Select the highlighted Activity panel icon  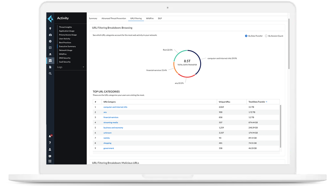(50, 61)
